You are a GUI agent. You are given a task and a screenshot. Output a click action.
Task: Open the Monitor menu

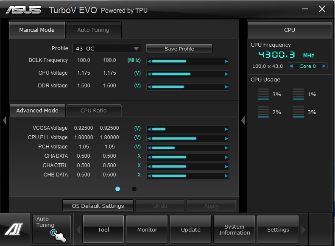(x=147, y=229)
